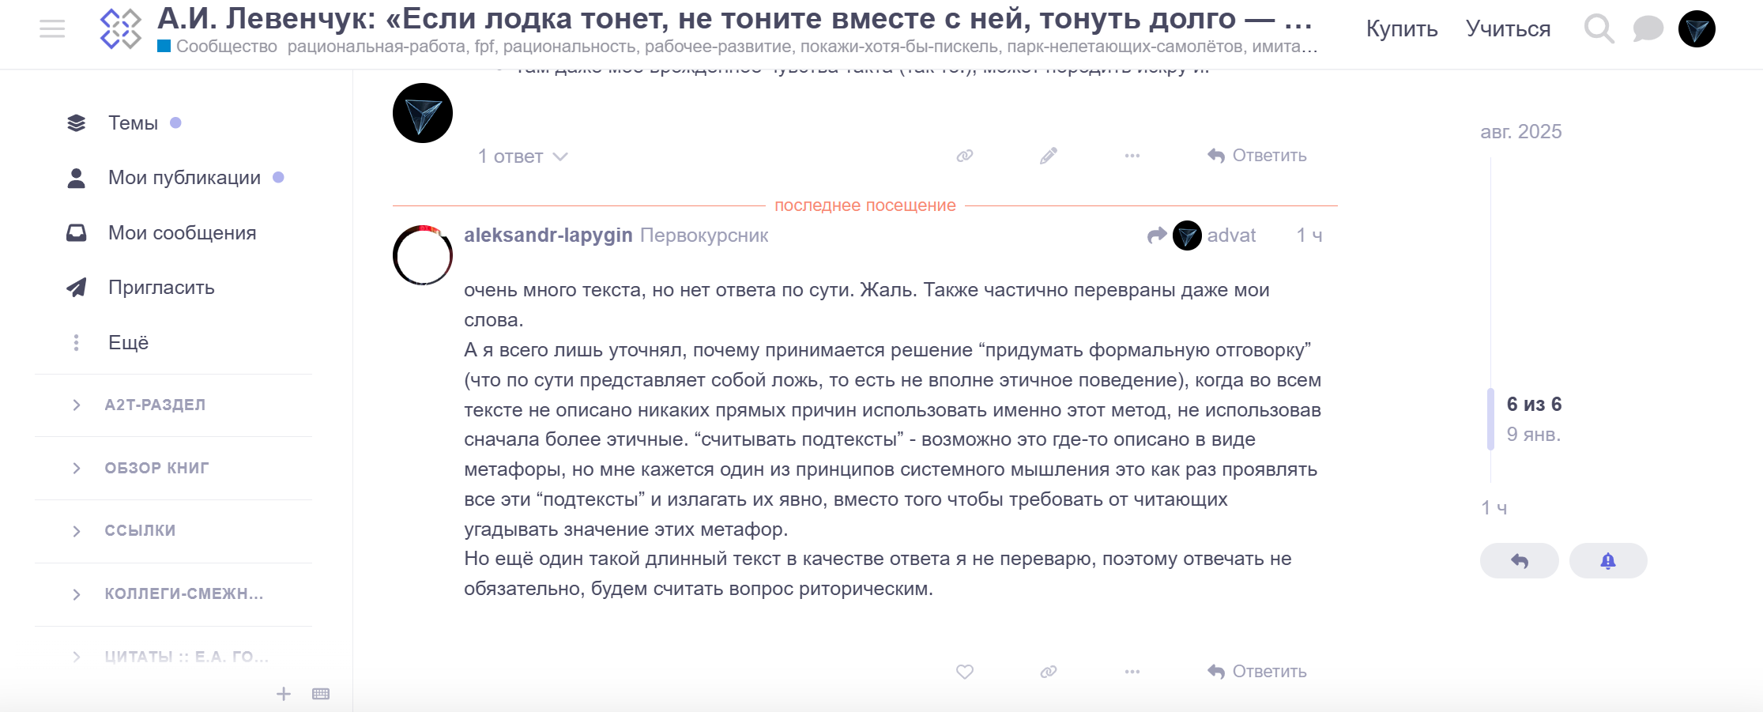Expand the ССЫЛКИ sidebar section
Viewport: 1763px width, 712px height.
(x=77, y=531)
